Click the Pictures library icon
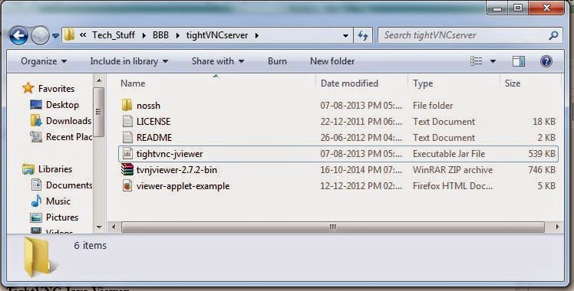 36,217
